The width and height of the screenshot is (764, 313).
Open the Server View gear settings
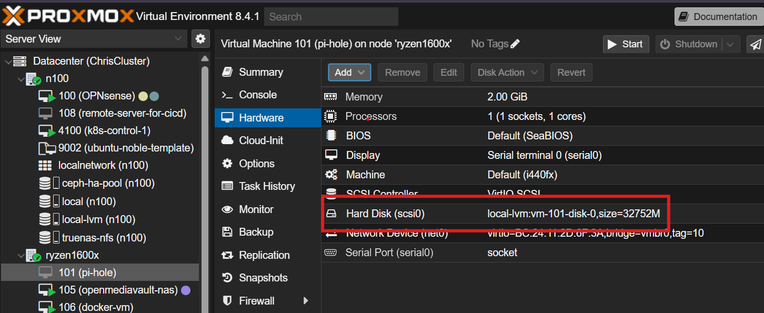(200, 38)
